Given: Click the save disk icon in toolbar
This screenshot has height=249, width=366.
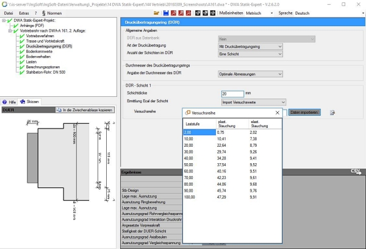Looking at the screenshot, I should click(165, 13).
